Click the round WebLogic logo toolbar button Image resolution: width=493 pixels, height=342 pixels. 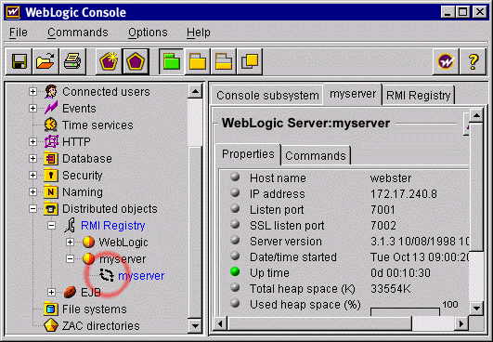point(446,61)
